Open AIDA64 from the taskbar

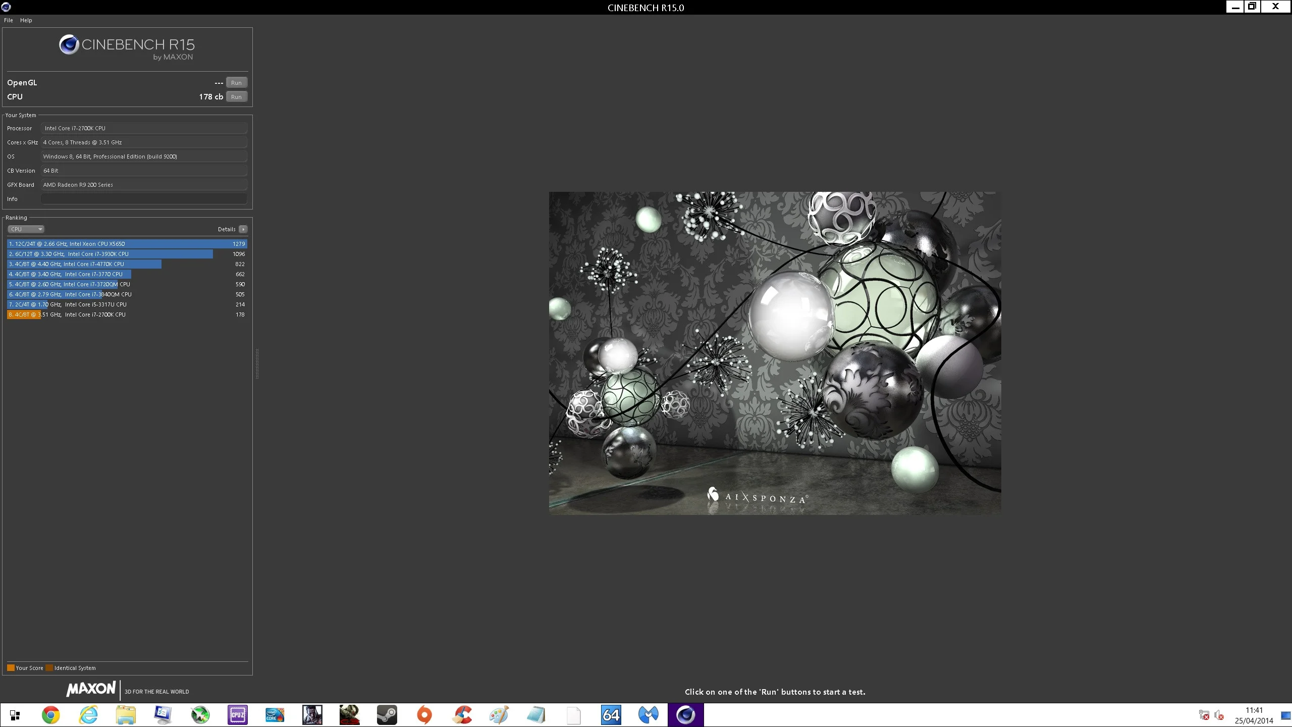(611, 715)
